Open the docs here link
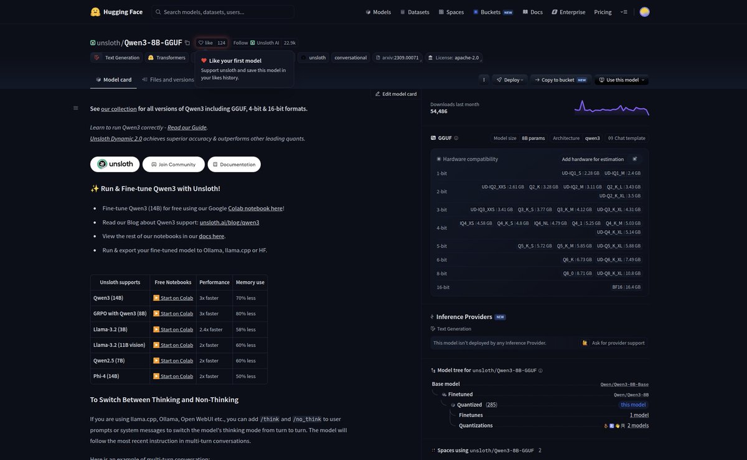747x460 pixels. 212,236
